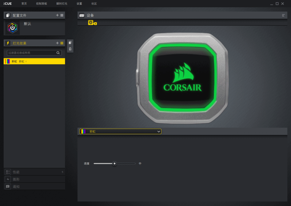
Task: Open the 控制面板 menu
Action: point(41,4)
